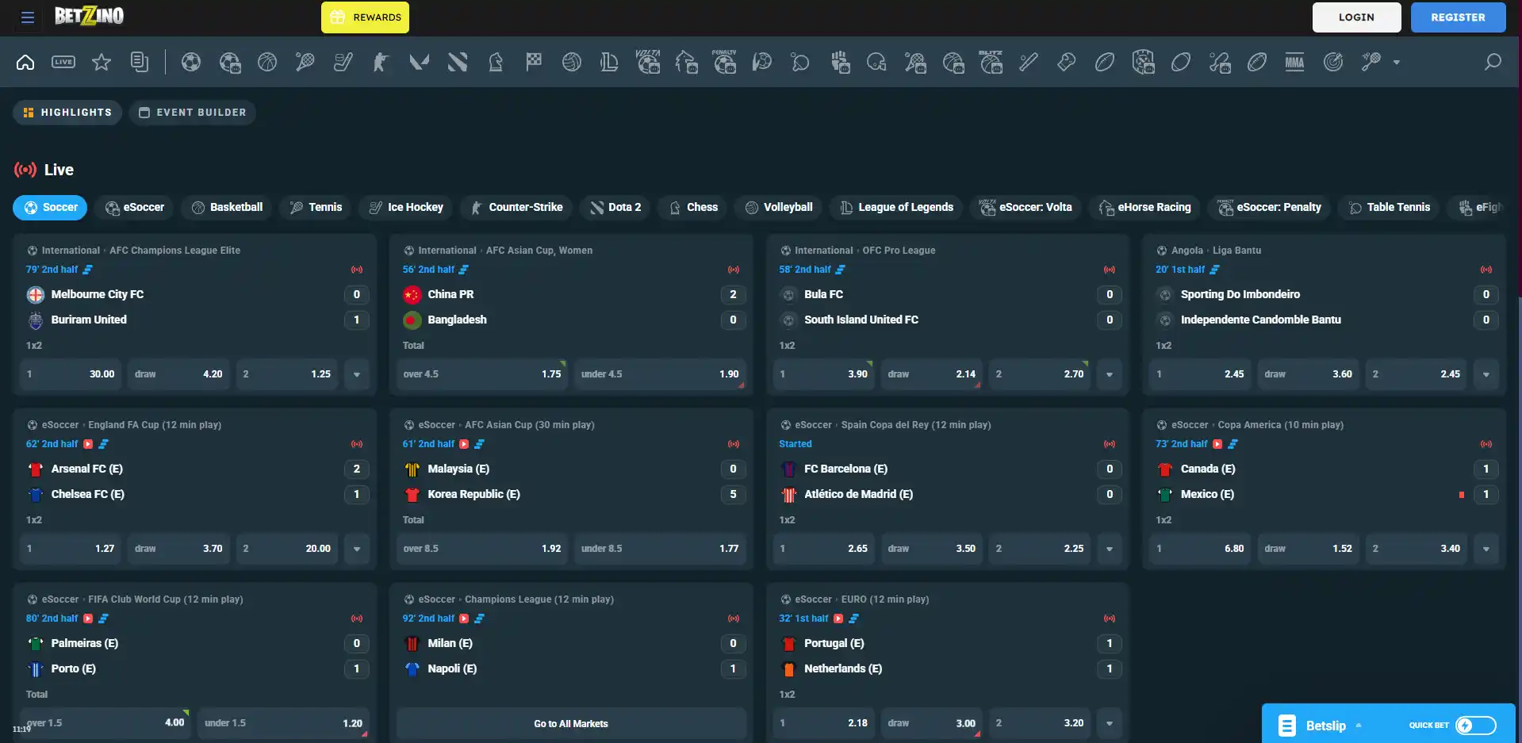
Task: Toggle the Quick Bet switch
Action: click(1475, 725)
